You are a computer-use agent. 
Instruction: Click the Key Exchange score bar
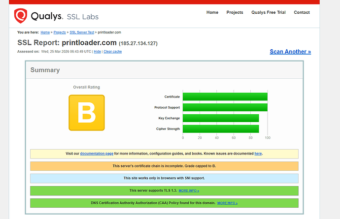point(221,118)
